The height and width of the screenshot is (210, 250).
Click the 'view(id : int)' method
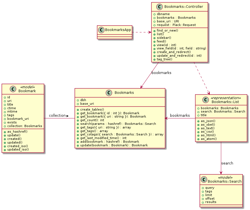click(166, 45)
